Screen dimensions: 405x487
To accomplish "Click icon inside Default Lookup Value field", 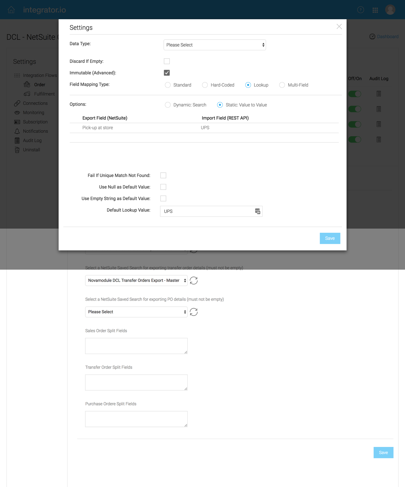I will tap(258, 211).
